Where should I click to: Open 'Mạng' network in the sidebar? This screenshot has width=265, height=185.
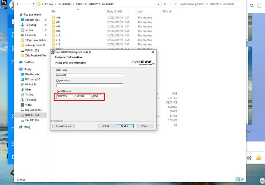[x=27, y=127]
